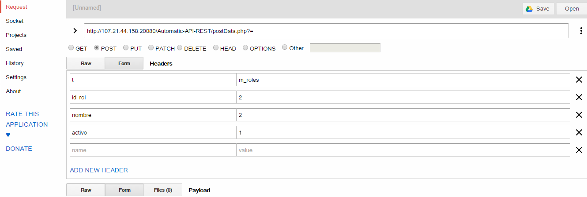Image resolution: width=587 pixels, height=197 pixels.
Task: Click the heart icon in sidebar
Action: pyautogui.click(x=8, y=135)
